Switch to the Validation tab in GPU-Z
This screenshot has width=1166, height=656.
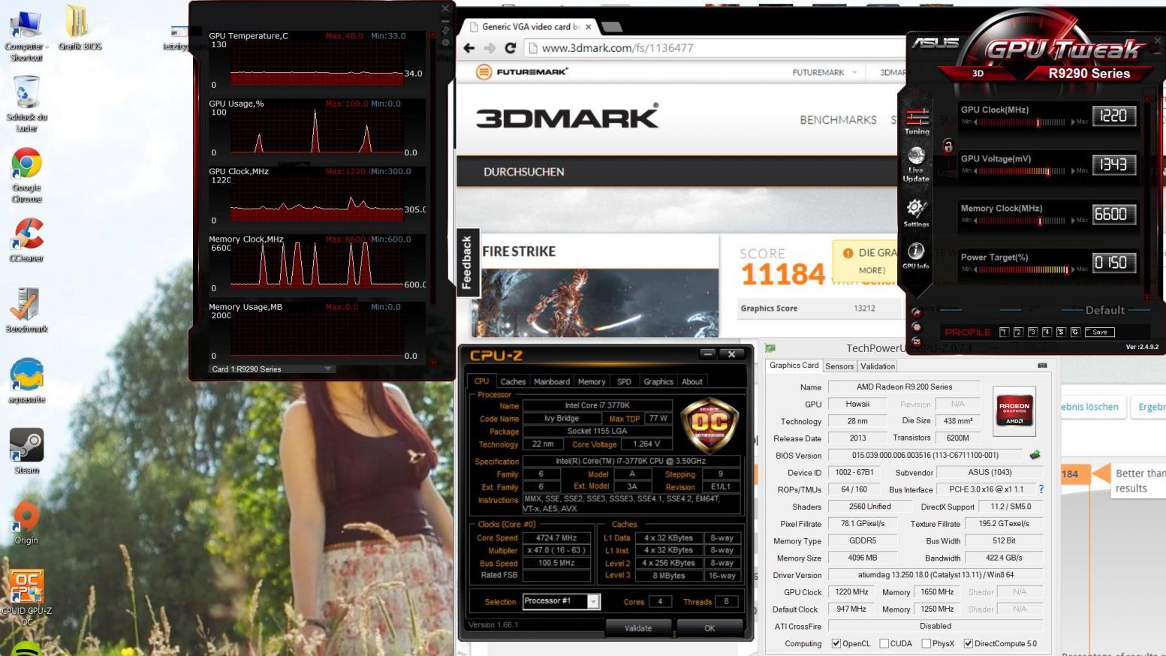click(878, 366)
